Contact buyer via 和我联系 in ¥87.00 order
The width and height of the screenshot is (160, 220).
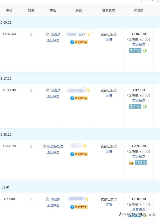pyautogui.click(x=79, y=98)
